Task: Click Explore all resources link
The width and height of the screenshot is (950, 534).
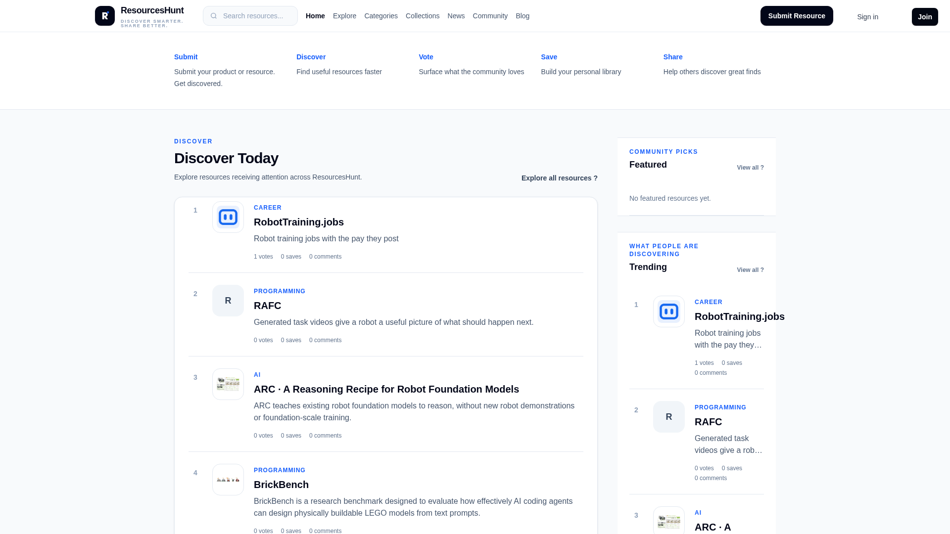Action: tap(560, 178)
